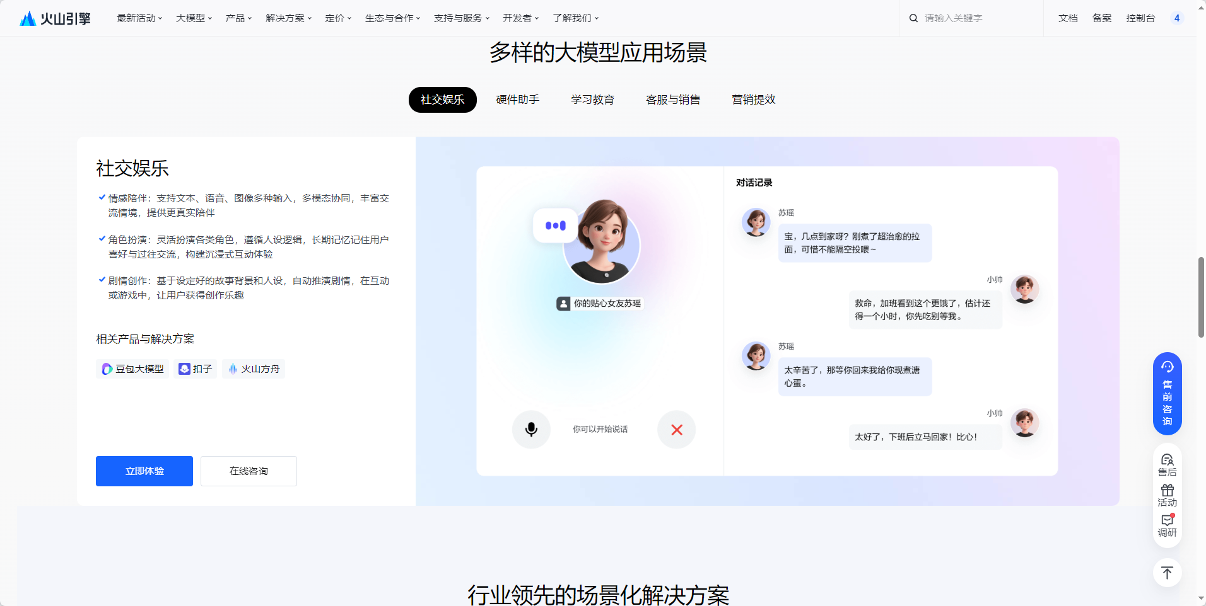Click the person icon beside 你的贴心女友苏瑶
Screen dimensions: 1206x606
[x=563, y=304]
